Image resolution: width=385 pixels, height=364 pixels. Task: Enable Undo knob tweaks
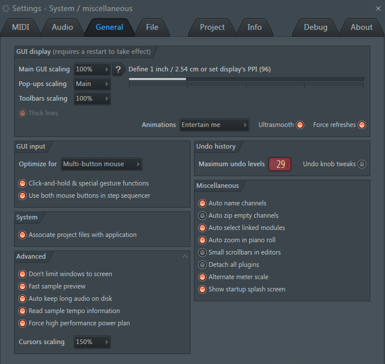point(362,164)
